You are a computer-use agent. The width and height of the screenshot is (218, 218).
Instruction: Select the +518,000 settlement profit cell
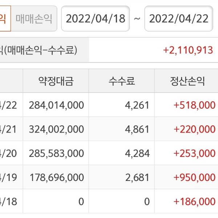pos(194,105)
